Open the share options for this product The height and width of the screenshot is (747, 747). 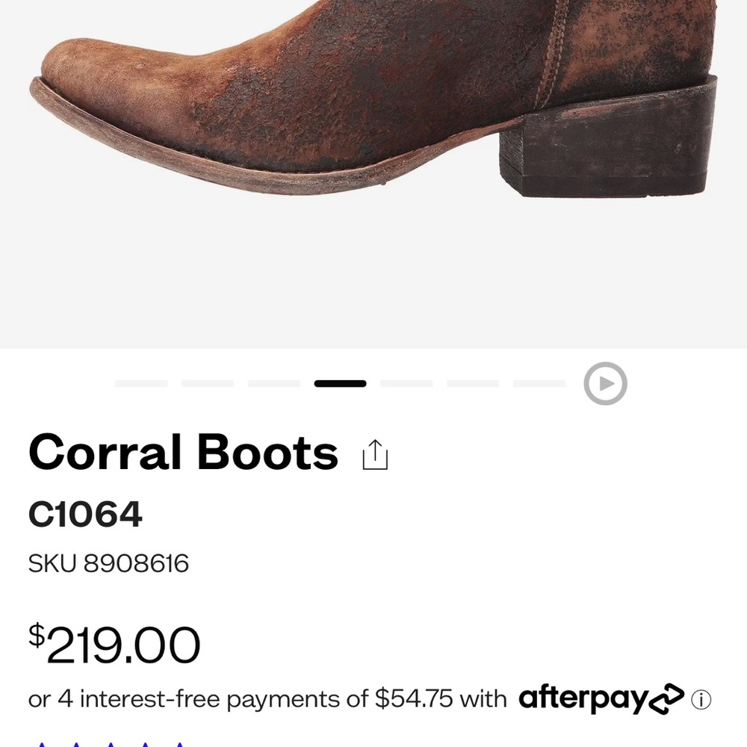(x=375, y=454)
